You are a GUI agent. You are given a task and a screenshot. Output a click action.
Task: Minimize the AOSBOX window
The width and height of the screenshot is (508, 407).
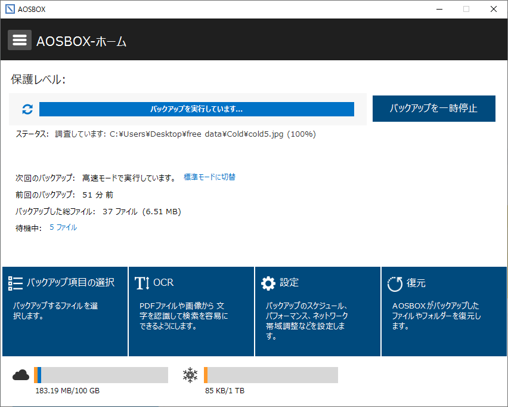coord(439,9)
